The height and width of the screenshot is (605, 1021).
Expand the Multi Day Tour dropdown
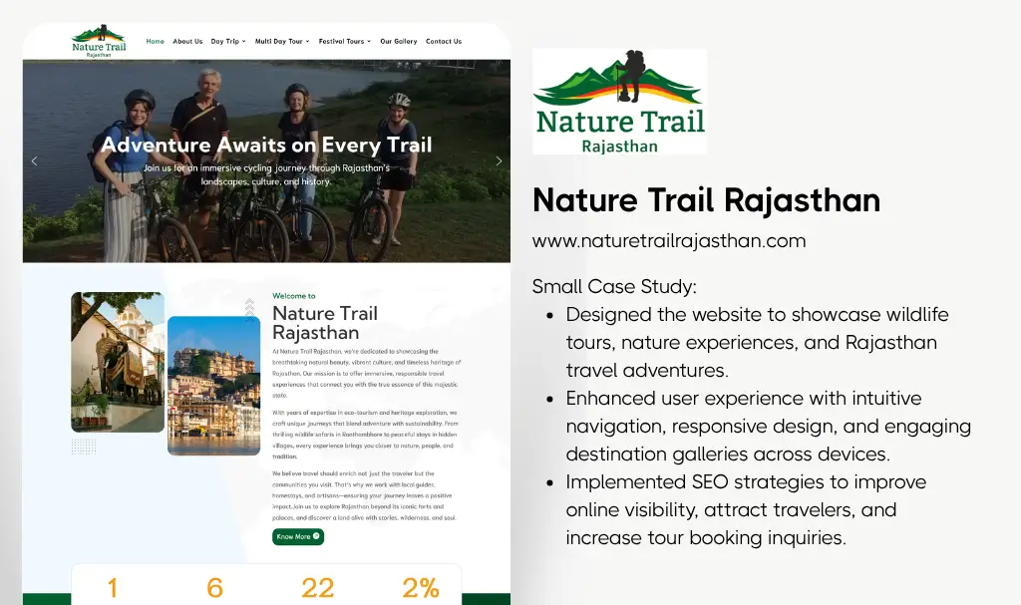tap(282, 41)
